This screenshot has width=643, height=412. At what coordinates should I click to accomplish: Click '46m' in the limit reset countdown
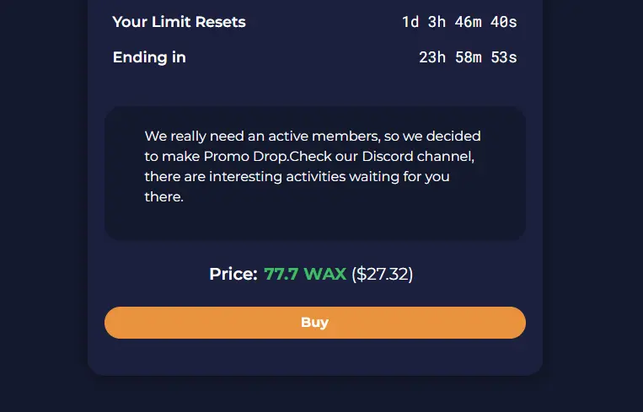468,22
